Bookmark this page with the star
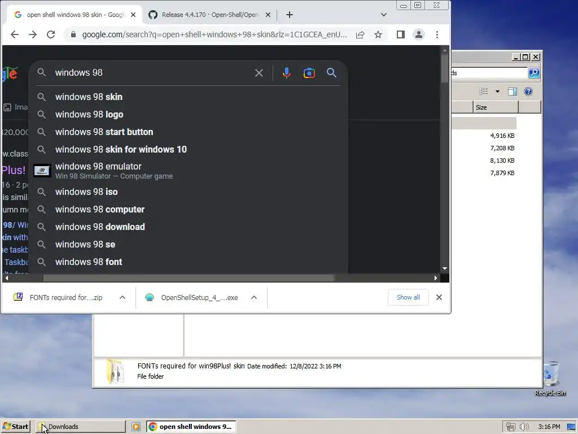The width and height of the screenshot is (578, 434). (x=378, y=34)
